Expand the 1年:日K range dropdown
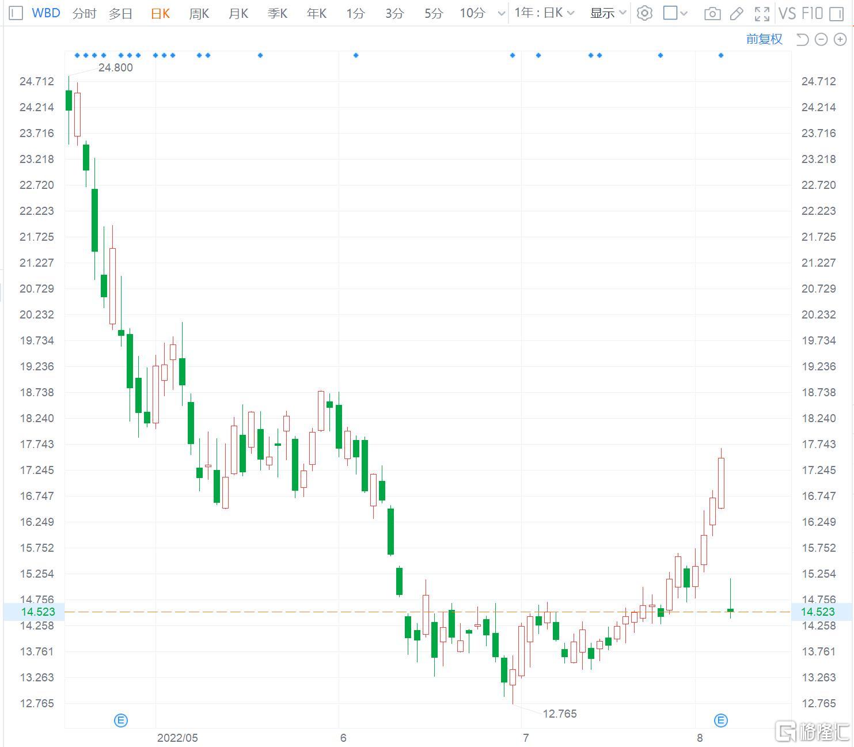The image size is (854, 747). (544, 13)
